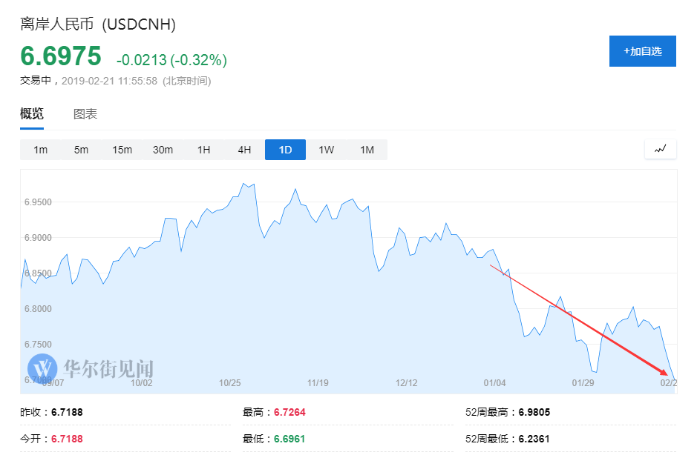Open the 图表 tab

pyautogui.click(x=85, y=114)
